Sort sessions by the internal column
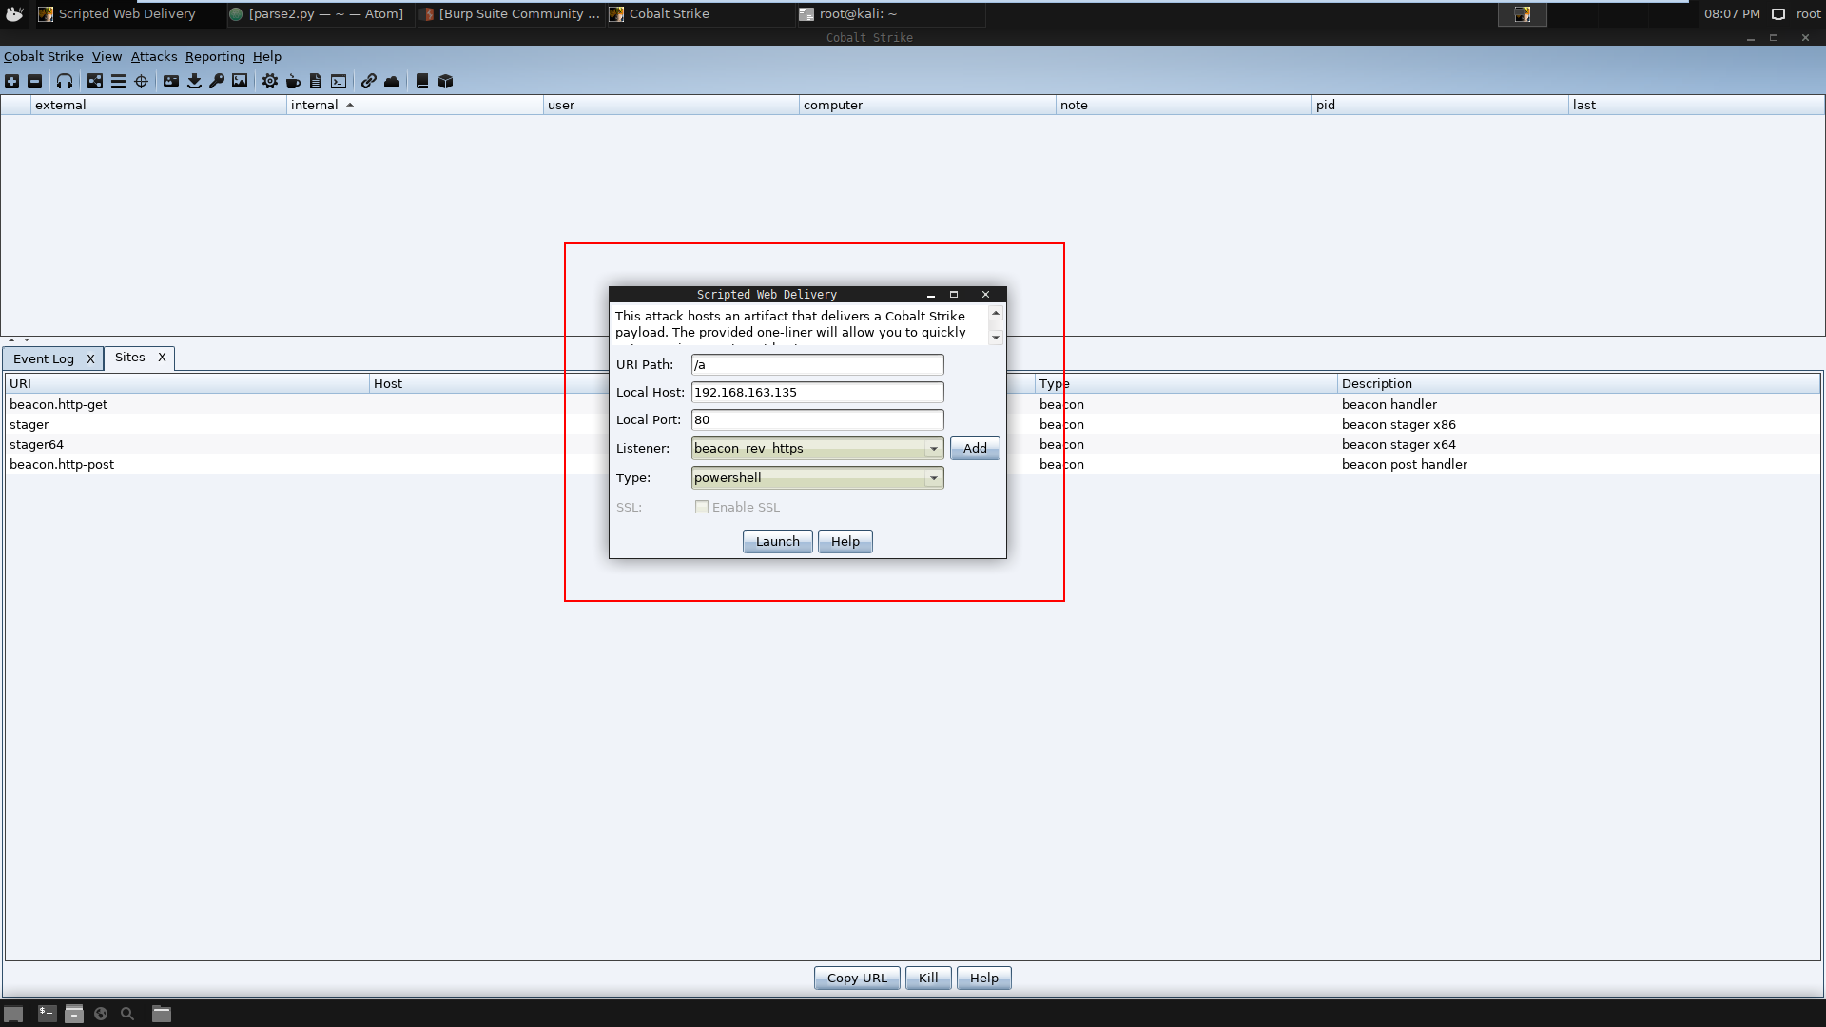 click(415, 106)
